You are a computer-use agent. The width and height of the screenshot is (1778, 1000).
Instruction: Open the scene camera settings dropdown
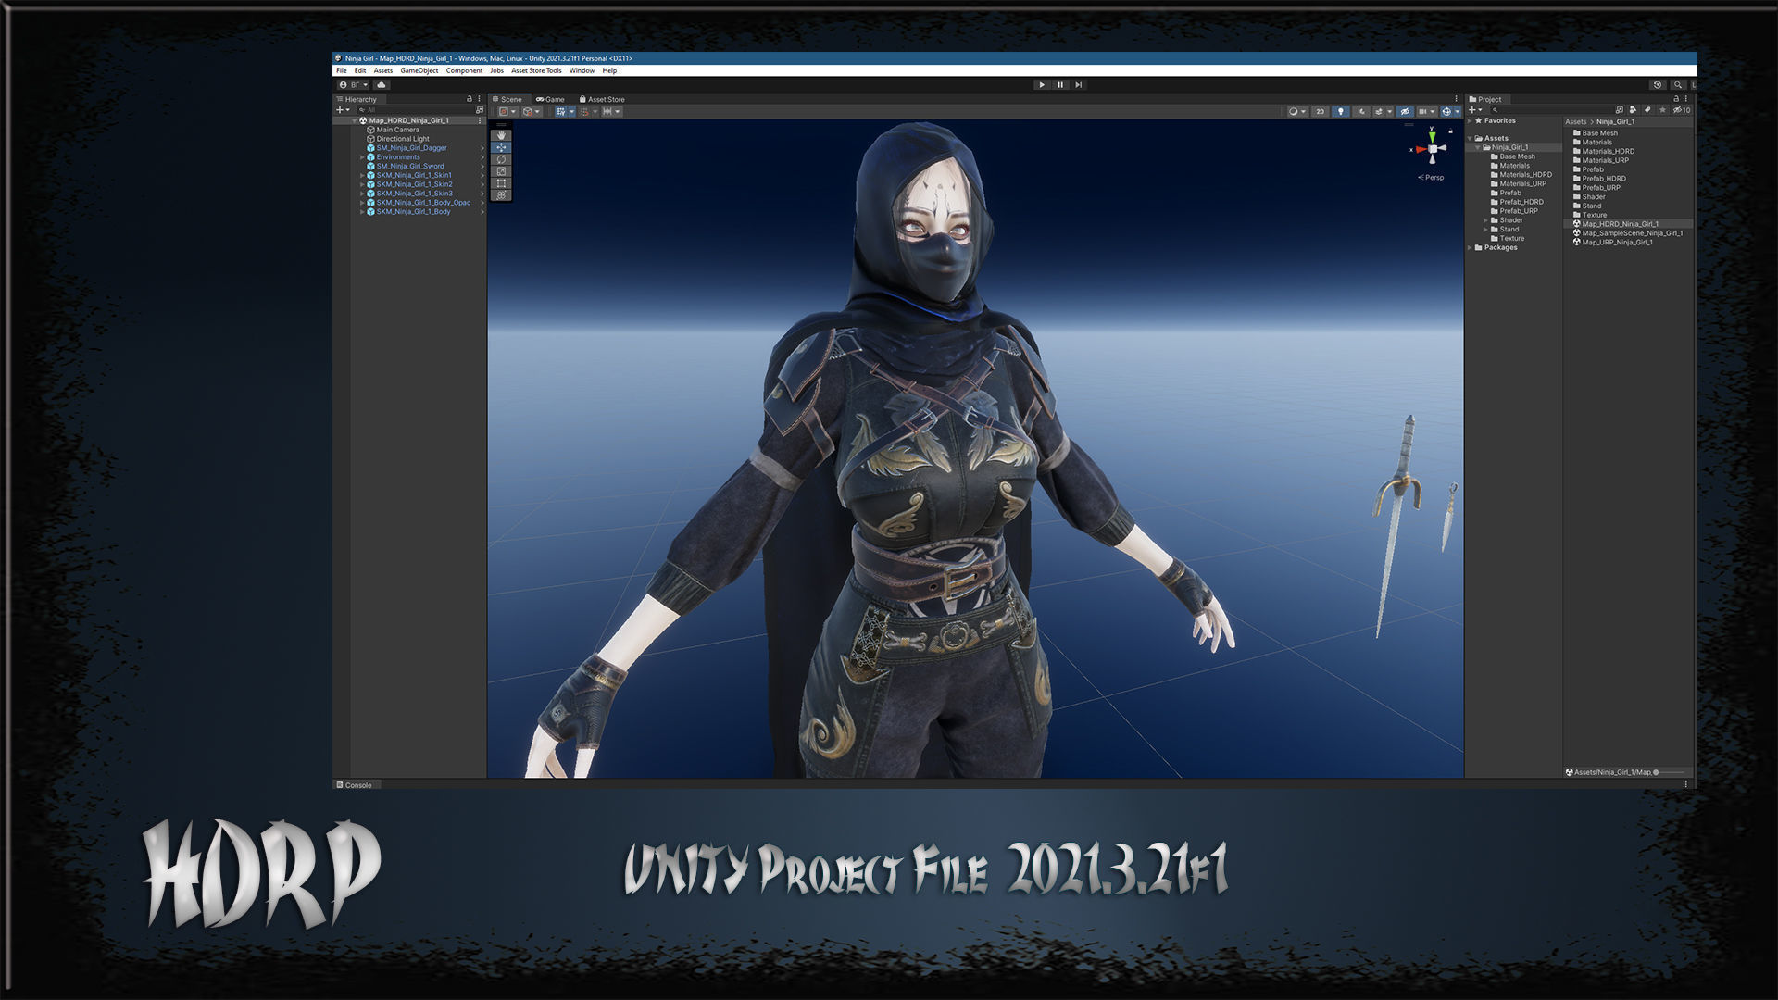coord(1427,111)
